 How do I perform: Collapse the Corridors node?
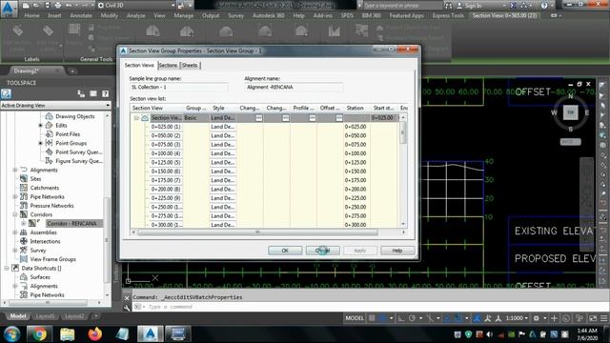coord(15,214)
